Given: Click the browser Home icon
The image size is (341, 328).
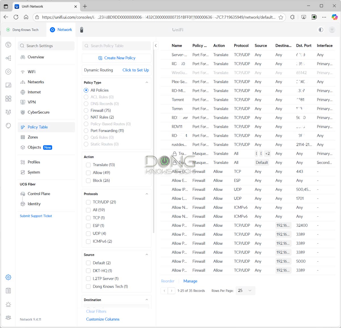Looking at the screenshot, I should 26,17.
